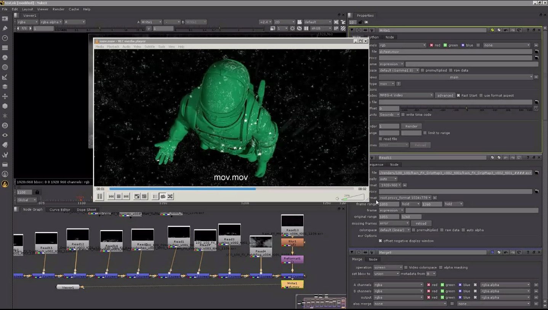Open Views eye menu in Nuke toolbar
The height and width of the screenshot is (310, 548).
(x=5, y=135)
